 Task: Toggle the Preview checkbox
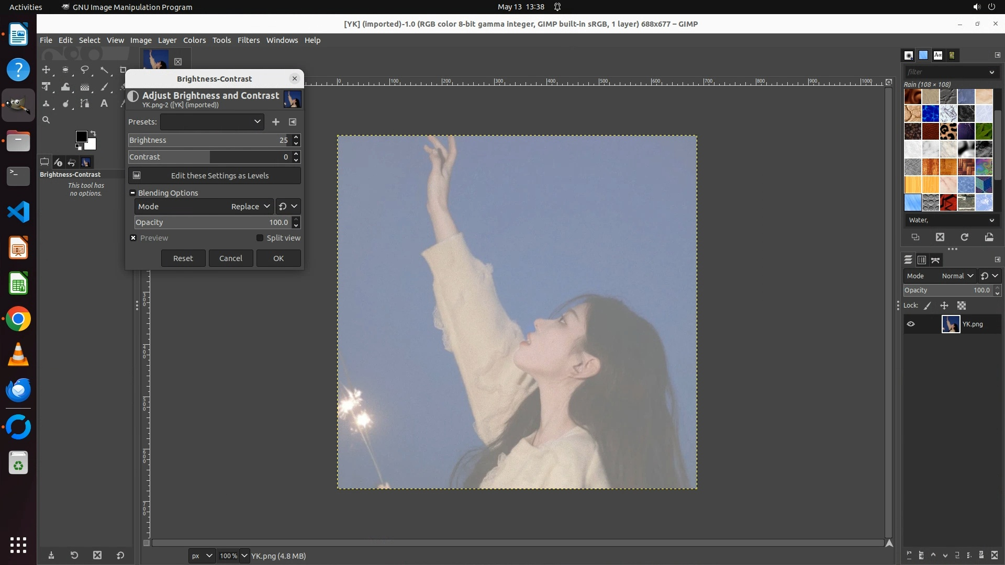(x=133, y=238)
